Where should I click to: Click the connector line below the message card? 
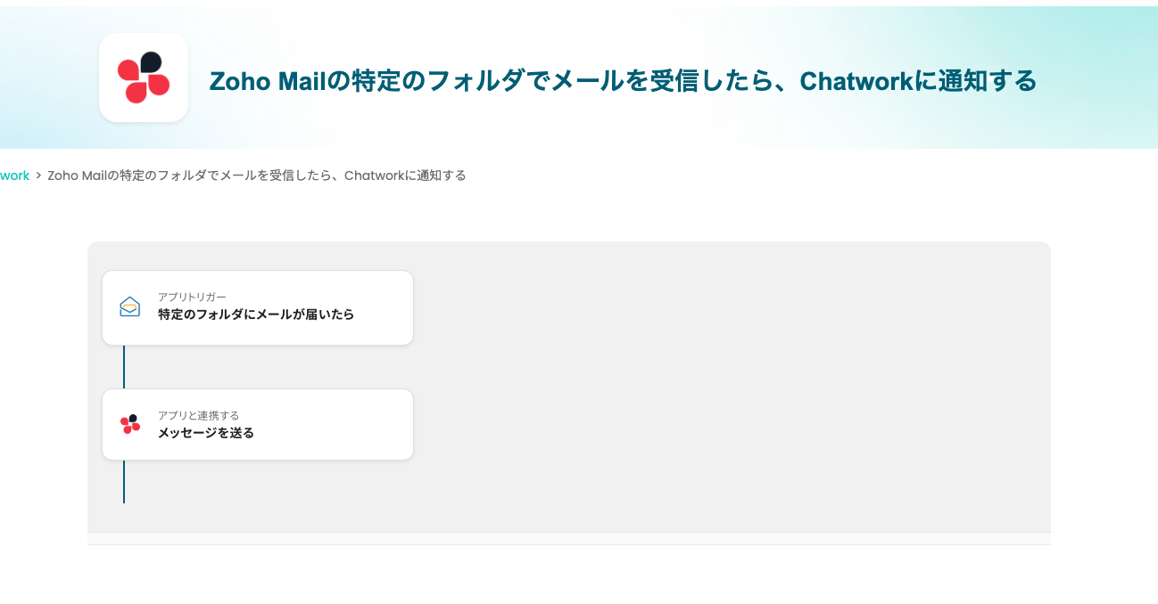[x=124, y=481]
